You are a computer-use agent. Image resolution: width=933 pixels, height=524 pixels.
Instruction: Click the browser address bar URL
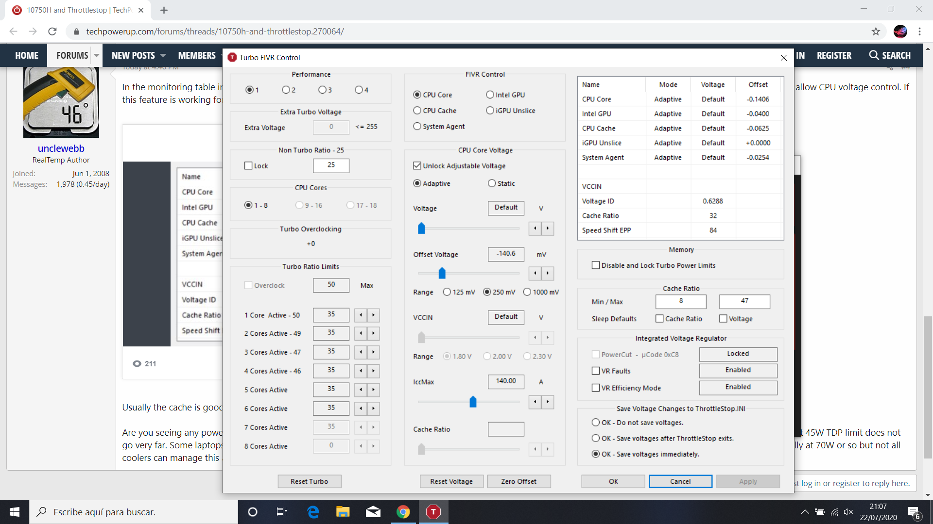coord(215,32)
